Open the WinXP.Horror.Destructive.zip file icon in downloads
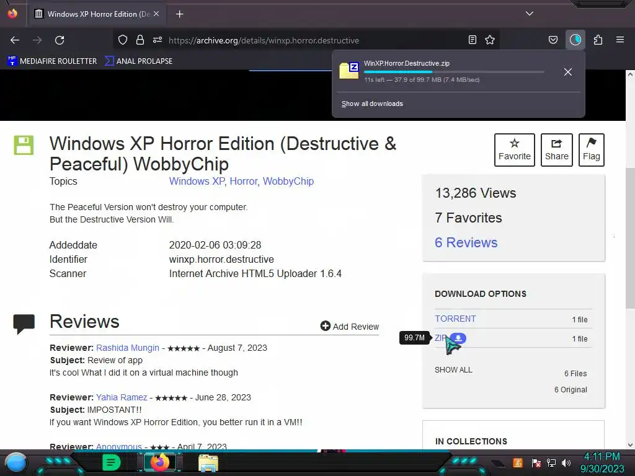The image size is (635, 476). click(349, 71)
